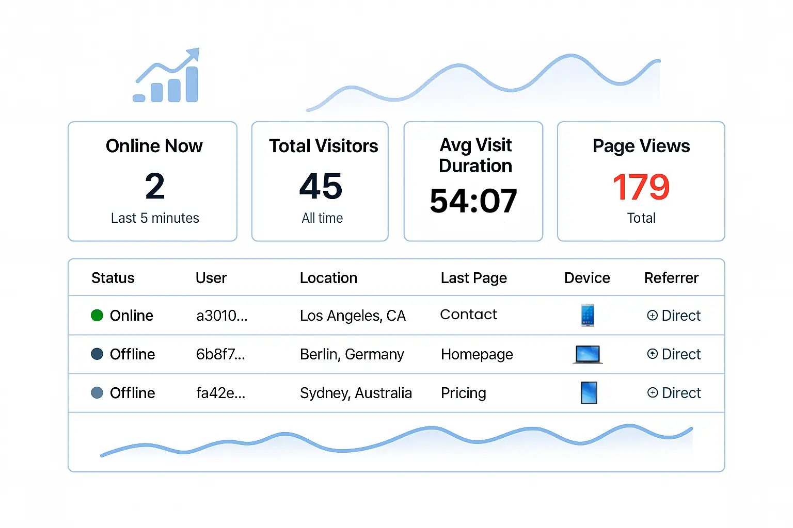Click the Page Views total card

[641, 181]
